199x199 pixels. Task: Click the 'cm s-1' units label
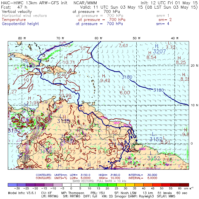[x=189, y=188]
